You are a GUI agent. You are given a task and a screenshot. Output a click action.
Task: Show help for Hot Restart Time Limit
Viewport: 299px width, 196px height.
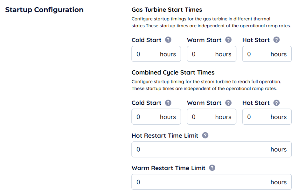tap(205, 135)
